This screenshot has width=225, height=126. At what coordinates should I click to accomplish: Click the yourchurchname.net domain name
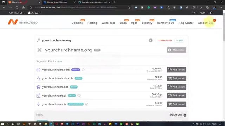click(55, 87)
